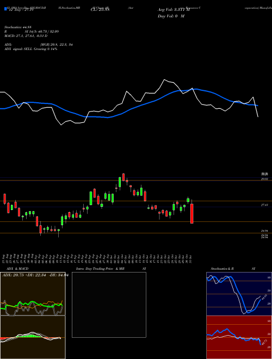Viewport: 272px width, 359px height.
Task: Click 'ADX: 20.75 +DY: 22.34 -DY: 34.04' header
Action: click(35, 275)
